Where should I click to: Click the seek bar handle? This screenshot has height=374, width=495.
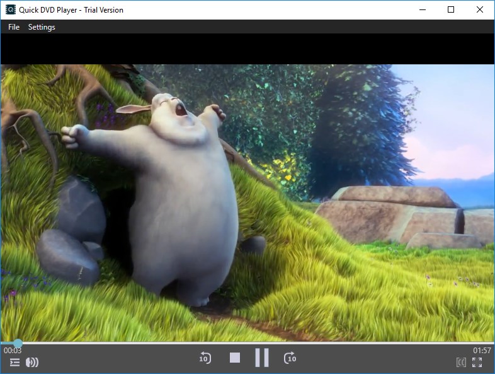point(18,343)
